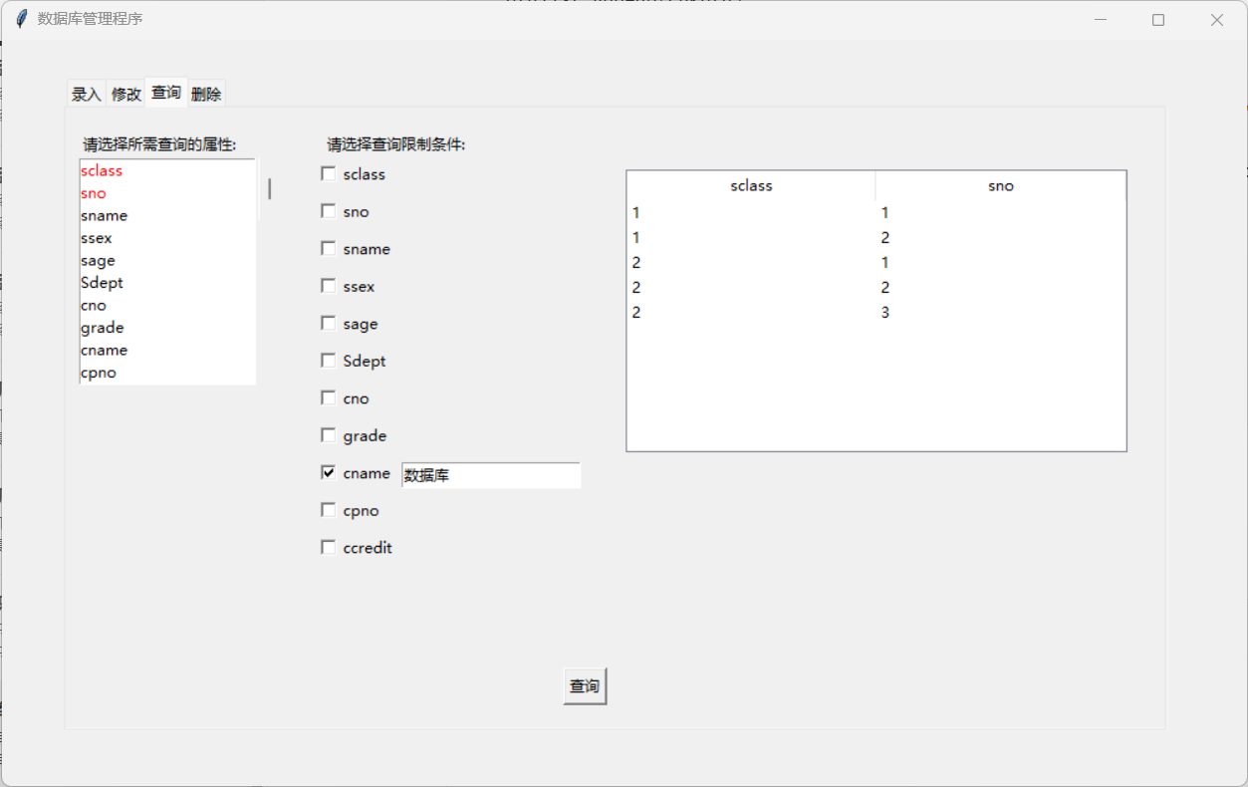Check the sage condition checkbox

[x=328, y=324]
